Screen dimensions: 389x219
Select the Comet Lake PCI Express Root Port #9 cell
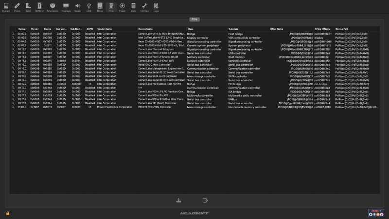tap(159, 84)
